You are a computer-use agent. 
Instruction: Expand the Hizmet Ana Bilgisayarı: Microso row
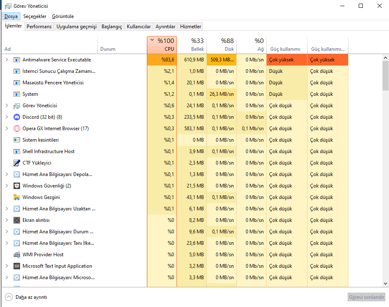point(7,277)
